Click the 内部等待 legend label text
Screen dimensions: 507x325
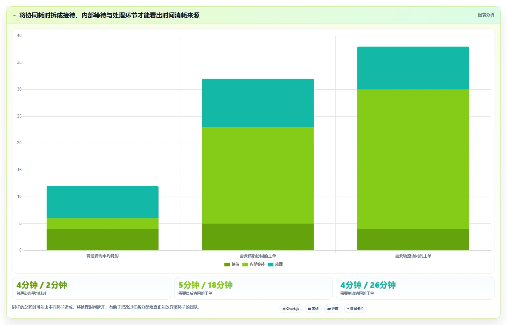[x=257, y=264]
